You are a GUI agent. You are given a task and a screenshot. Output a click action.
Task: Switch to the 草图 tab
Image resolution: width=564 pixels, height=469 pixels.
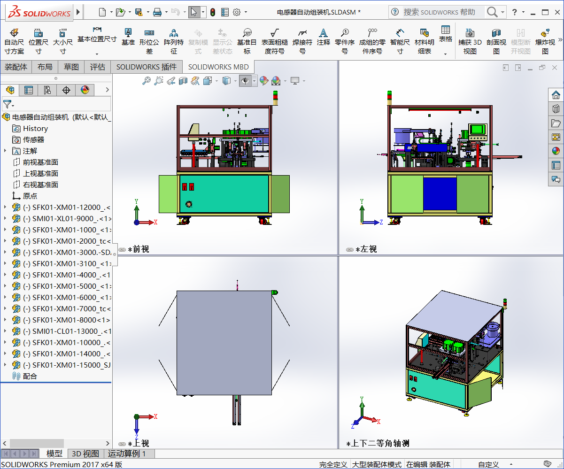[71, 67]
